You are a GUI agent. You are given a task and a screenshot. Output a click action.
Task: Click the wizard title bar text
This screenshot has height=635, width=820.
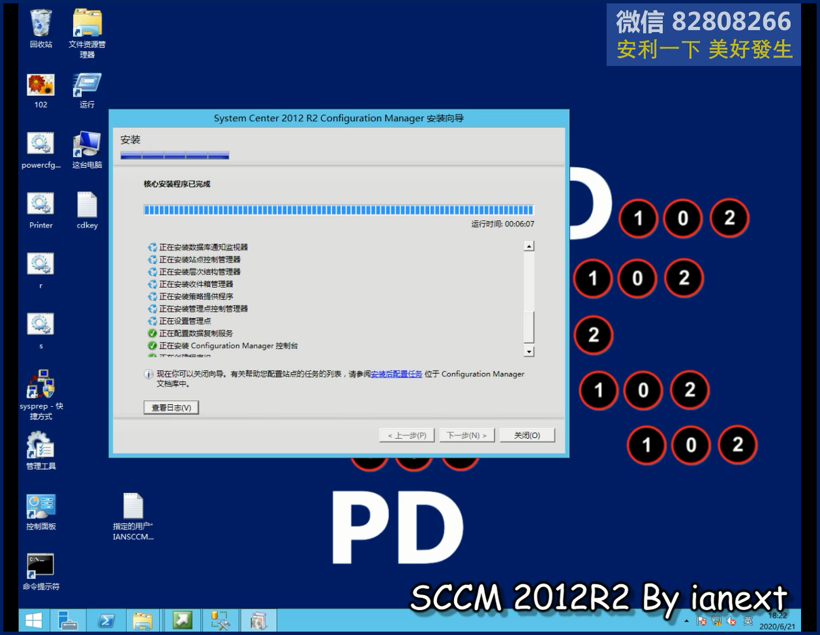click(x=339, y=118)
